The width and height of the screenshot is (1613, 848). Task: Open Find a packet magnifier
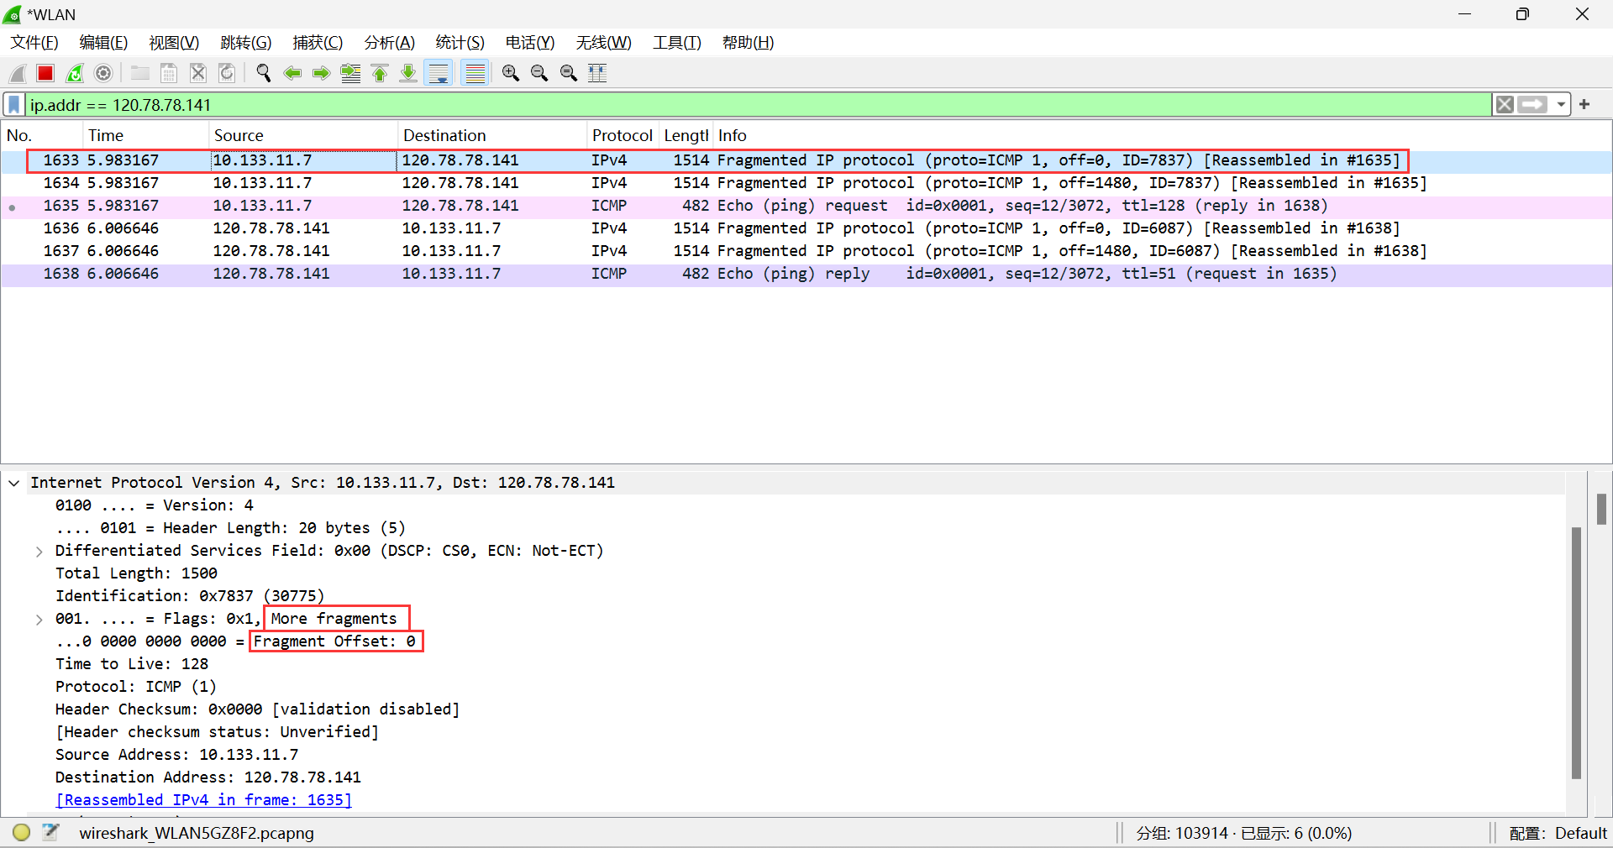264,73
